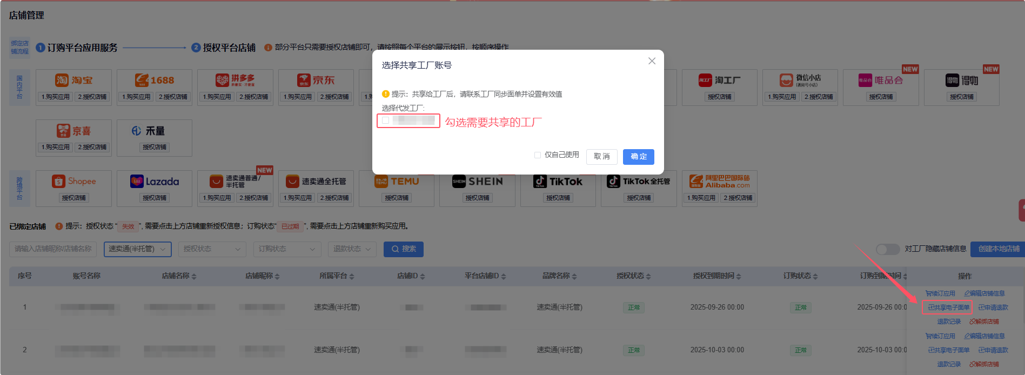Screen dimensions: 1025x375
Task: Click the TikTok platform logo
Action: (558, 182)
